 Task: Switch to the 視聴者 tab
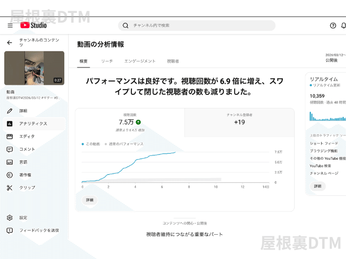173,61
